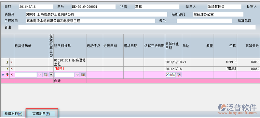
Task: Select the [赠品] price cell
Action: click(x=226, y=69)
